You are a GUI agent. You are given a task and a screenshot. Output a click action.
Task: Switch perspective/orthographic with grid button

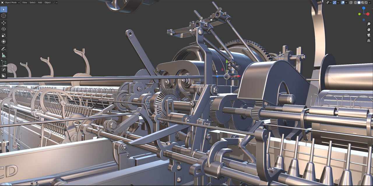(x=369, y=40)
